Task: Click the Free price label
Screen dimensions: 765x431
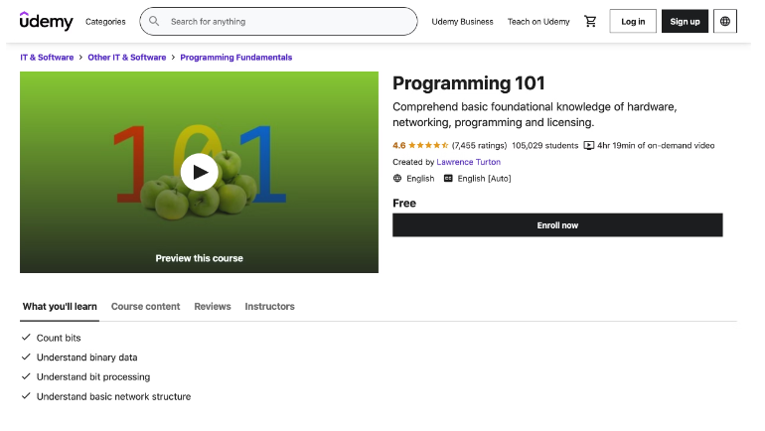Action: point(404,204)
